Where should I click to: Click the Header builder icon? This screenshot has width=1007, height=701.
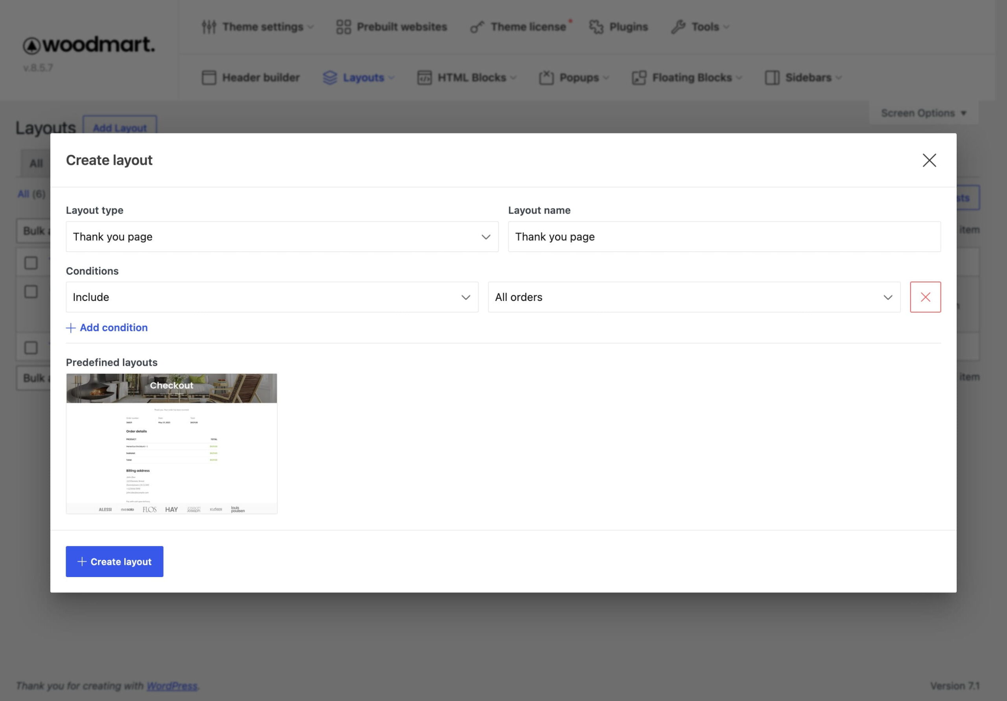click(209, 77)
